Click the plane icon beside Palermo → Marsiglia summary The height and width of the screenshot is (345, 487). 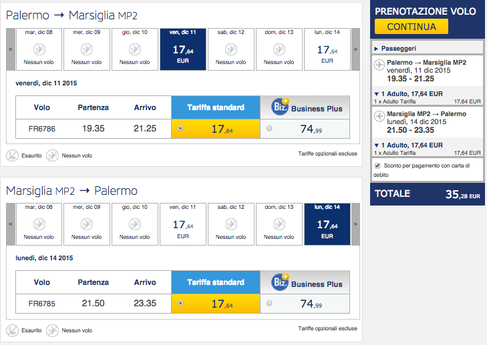(x=379, y=65)
